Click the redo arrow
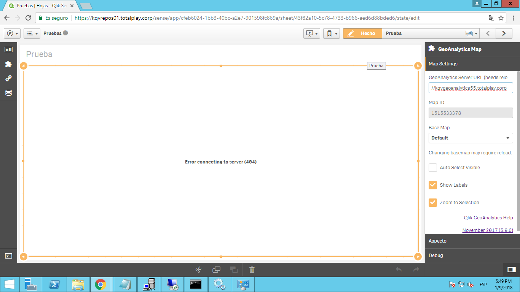The height and width of the screenshot is (292, 520). pos(416,270)
